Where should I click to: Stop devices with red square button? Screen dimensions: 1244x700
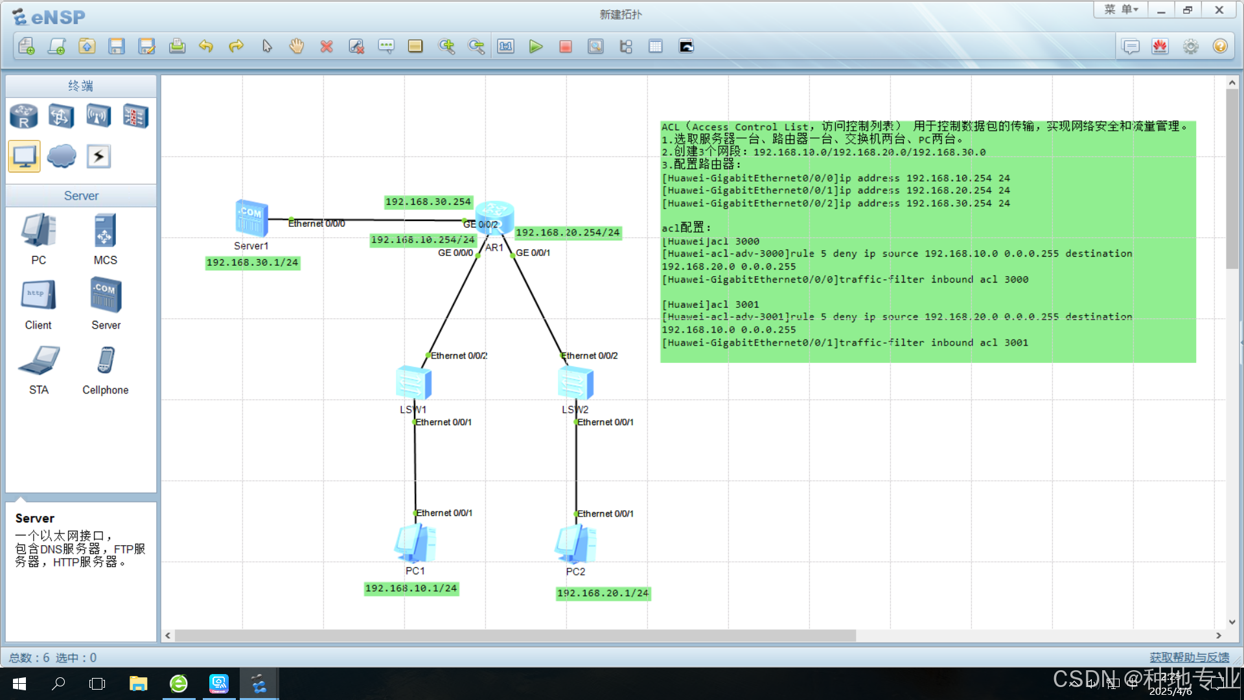(566, 47)
